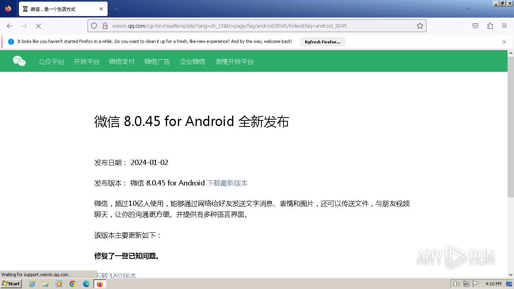Open the tracking protection shield icon
Image resolution: width=514 pixels, height=289 pixels.
94,26
